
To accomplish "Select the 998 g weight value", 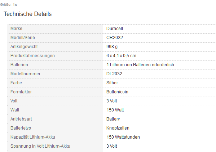I will click(112, 47).
